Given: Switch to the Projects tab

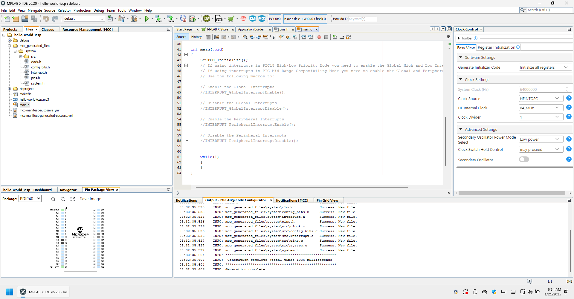Looking at the screenshot, I should [10, 30].
